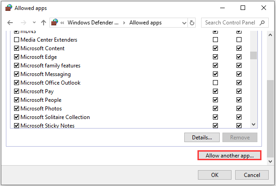The height and width of the screenshot is (186, 276).
Task: Click the window scrollbar down arrow
Action: pyautogui.click(x=270, y=161)
